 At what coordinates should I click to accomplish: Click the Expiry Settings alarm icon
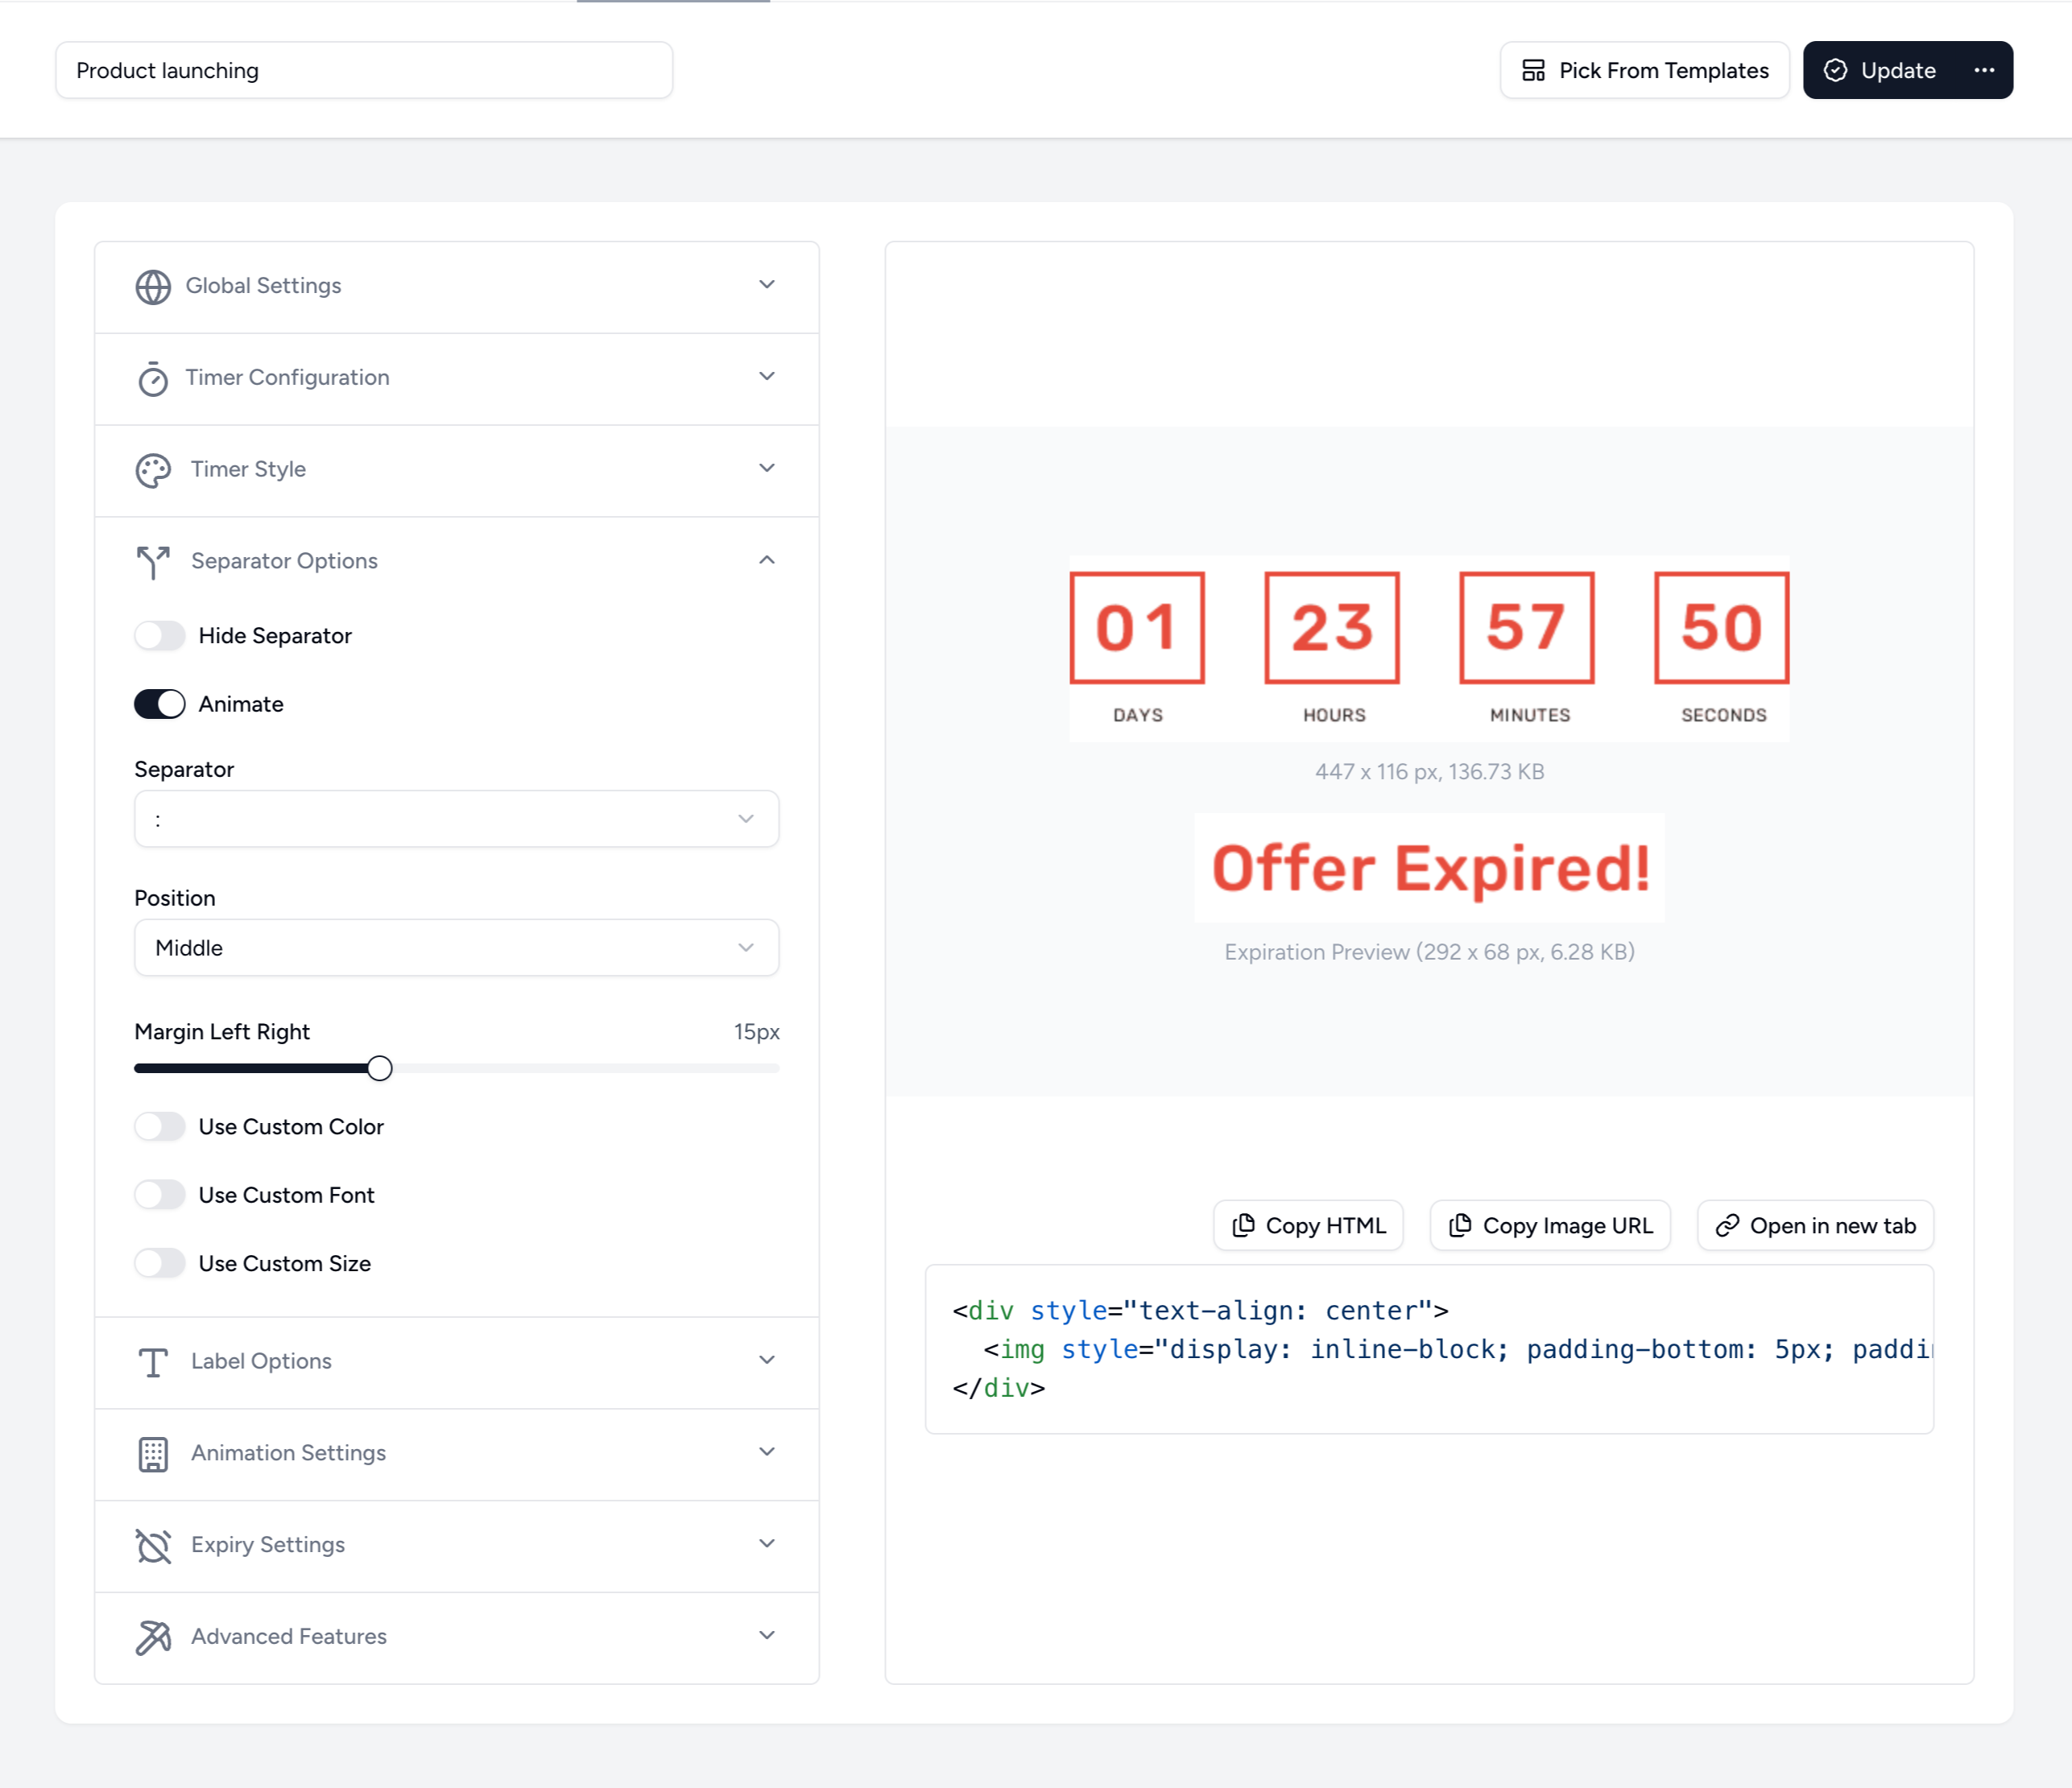pyautogui.click(x=152, y=1545)
